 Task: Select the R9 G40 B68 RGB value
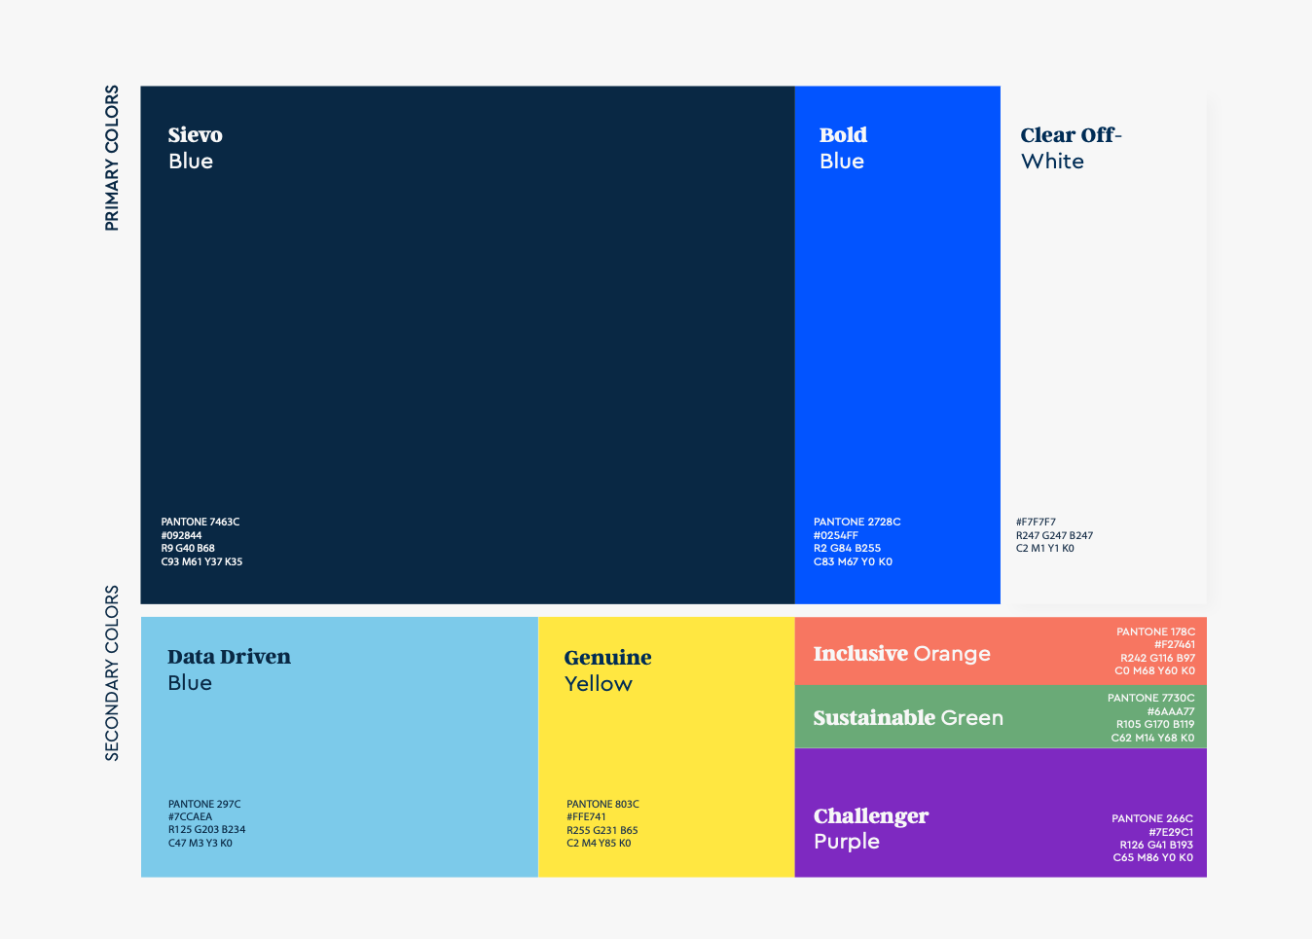pyautogui.click(x=188, y=549)
